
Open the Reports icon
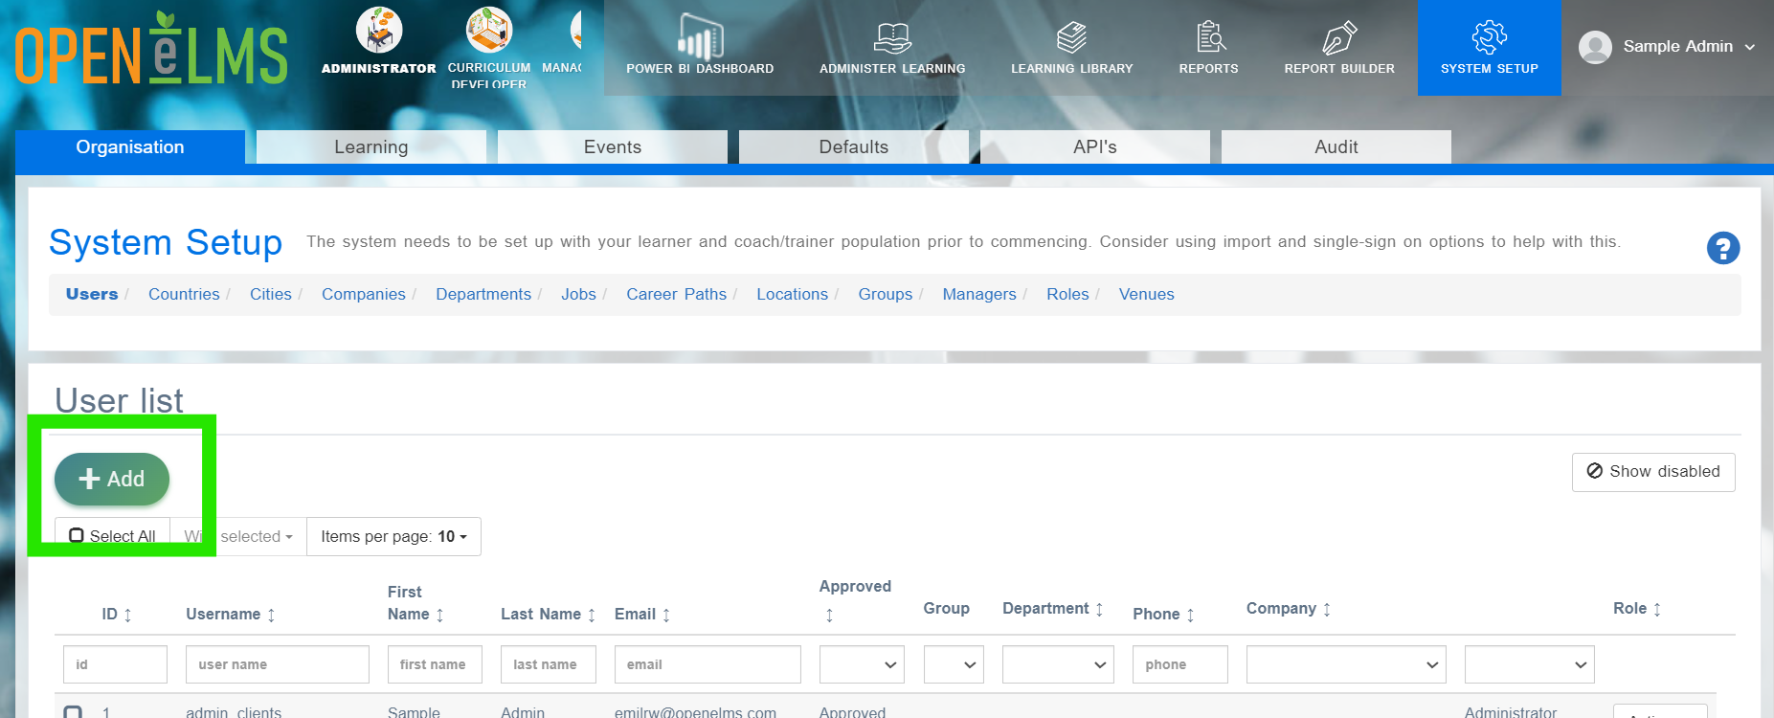click(x=1210, y=37)
